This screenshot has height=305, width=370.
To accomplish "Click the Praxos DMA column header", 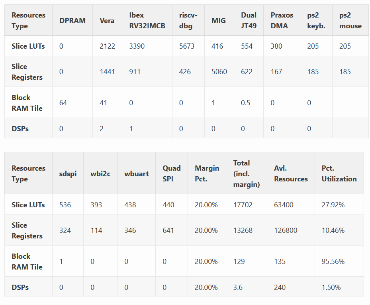I will click(x=282, y=21).
